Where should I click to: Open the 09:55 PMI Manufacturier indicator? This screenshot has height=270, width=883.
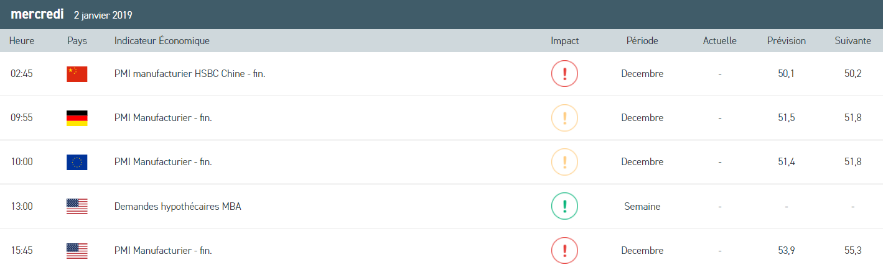point(163,118)
